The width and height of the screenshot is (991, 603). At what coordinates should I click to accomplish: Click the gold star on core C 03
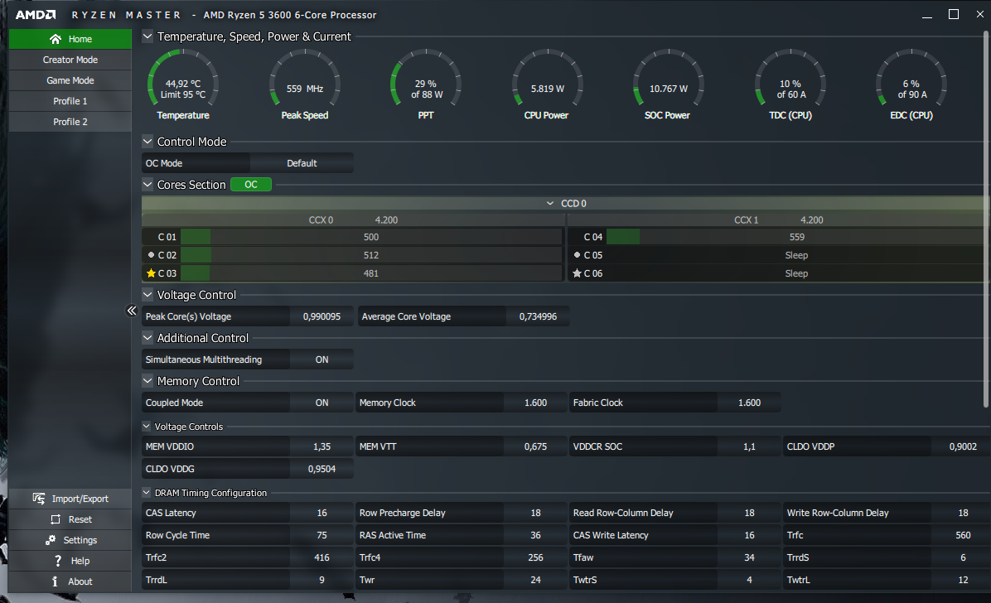click(x=151, y=273)
